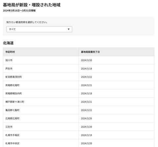
Task: Click the 基地局が新設・増設された地域 page title
Action: 32,5
